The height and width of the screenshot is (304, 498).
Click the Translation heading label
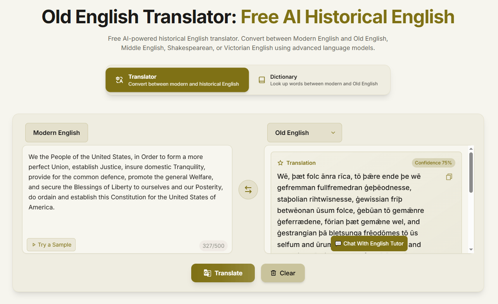pos(301,163)
